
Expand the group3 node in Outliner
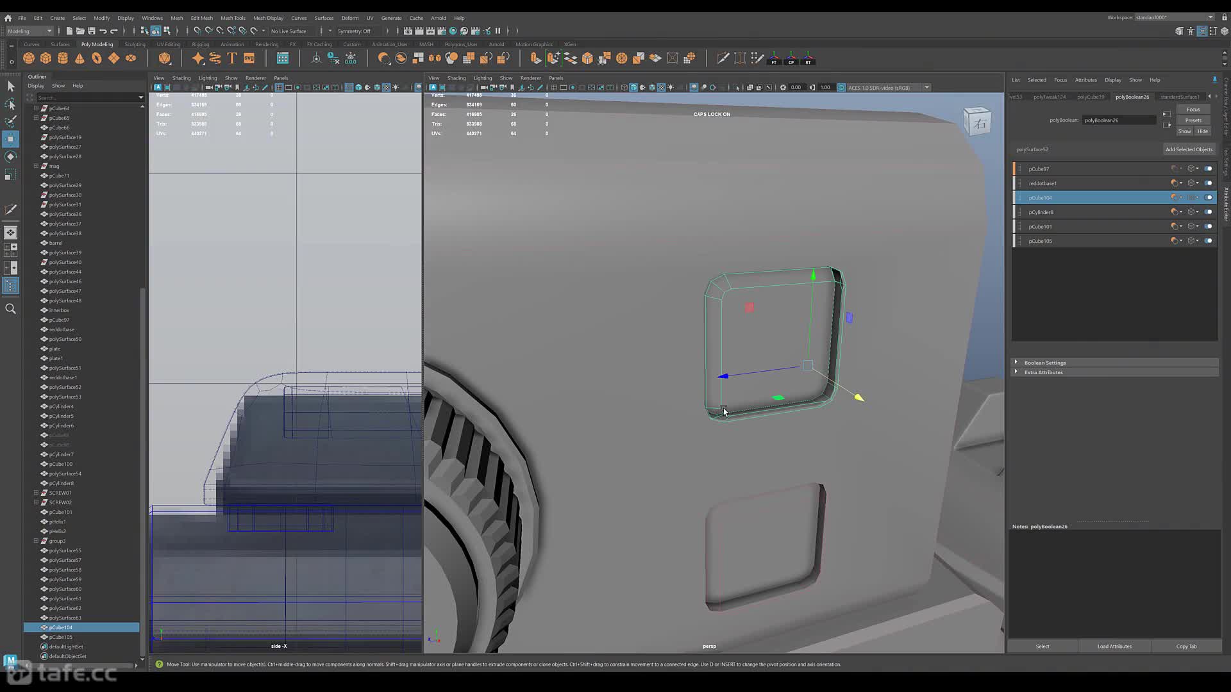coord(36,541)
